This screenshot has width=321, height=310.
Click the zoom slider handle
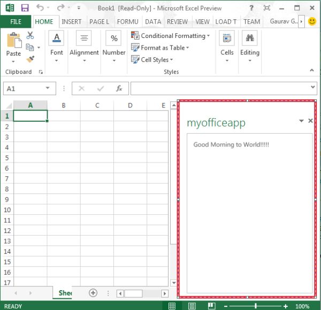[256, 306]
